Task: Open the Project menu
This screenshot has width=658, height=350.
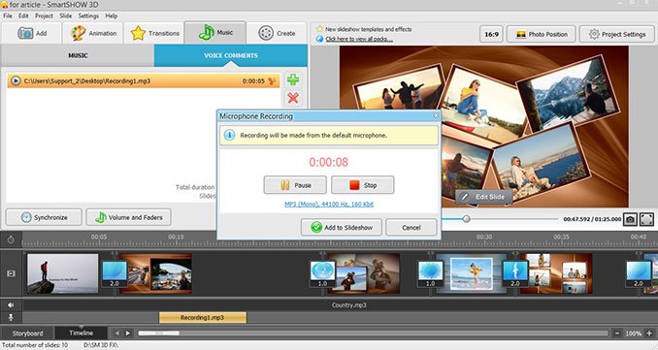Action: pyautogui.click(x=44, y=16)
